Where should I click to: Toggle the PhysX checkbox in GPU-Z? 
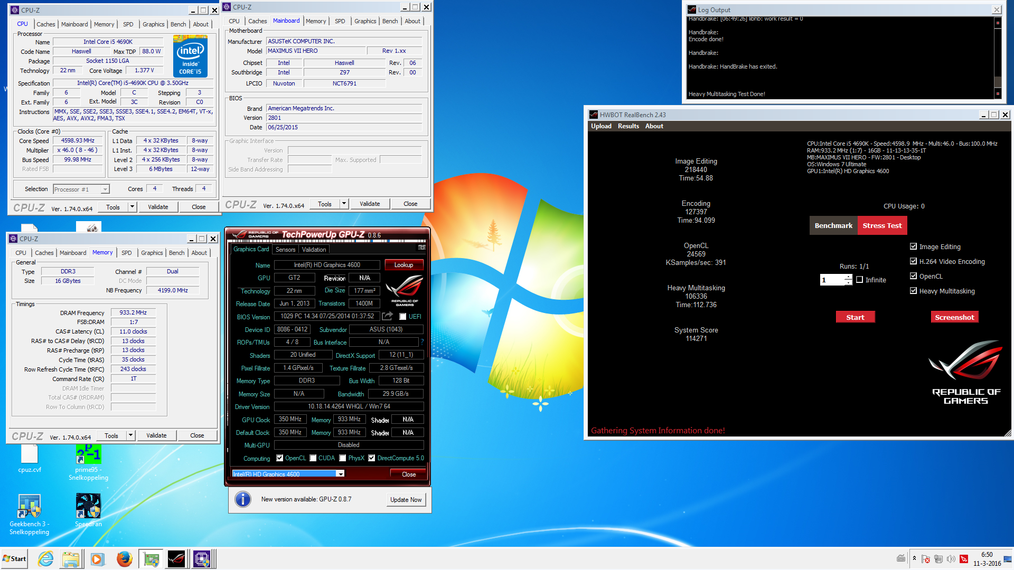(x=343, y=458)
